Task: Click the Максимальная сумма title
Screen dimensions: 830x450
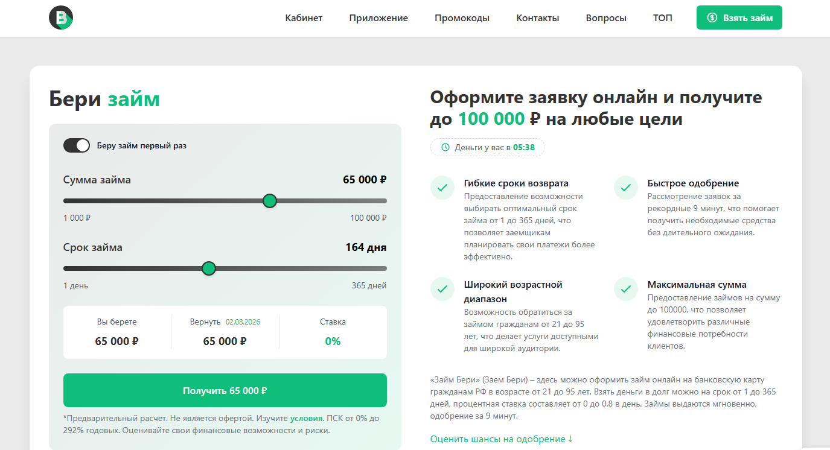Action: (697, 285)
